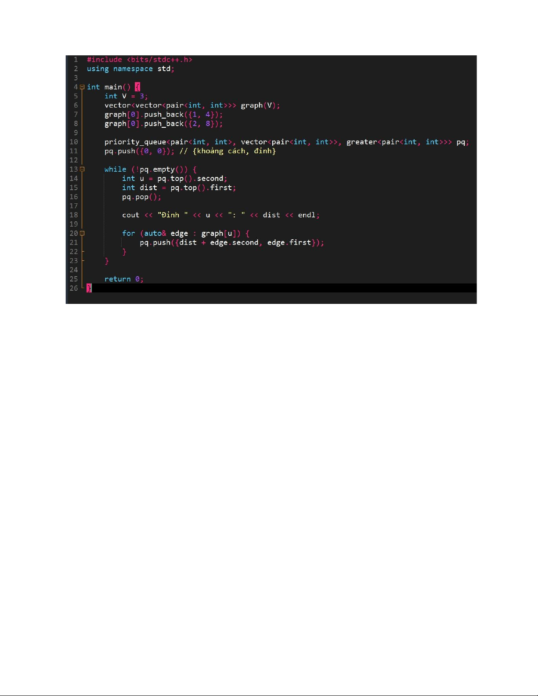The width and height of the screenshot is (538, 696).
Task: Click the comment '{khoảng cách, đỉnh}'
Action: click(x=234, y=151)
